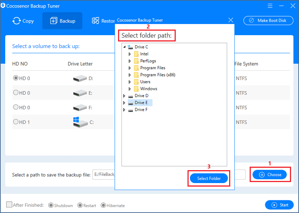Click the Drive D disk icon in tree
This screenshot has width=299, height=213.
130,96
